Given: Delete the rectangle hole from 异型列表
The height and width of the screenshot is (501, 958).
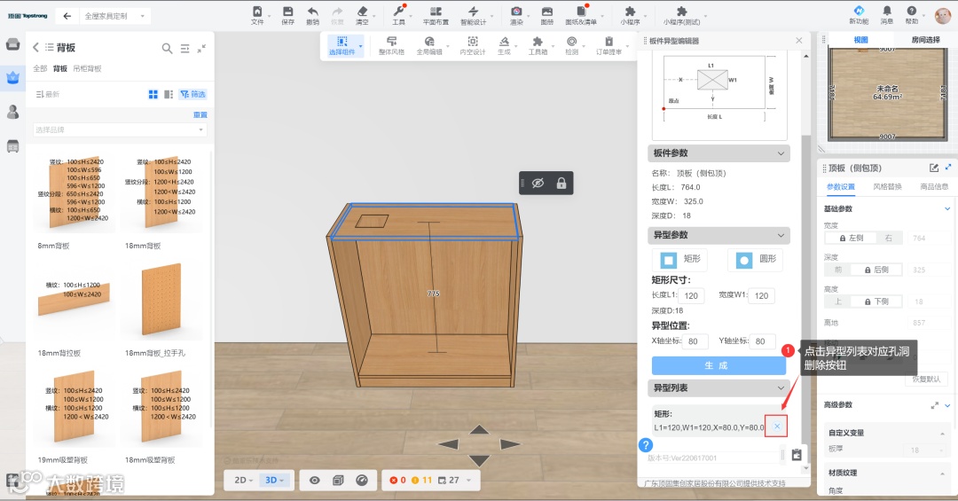Looking at the screenshot, I should (x=776, y=427).
